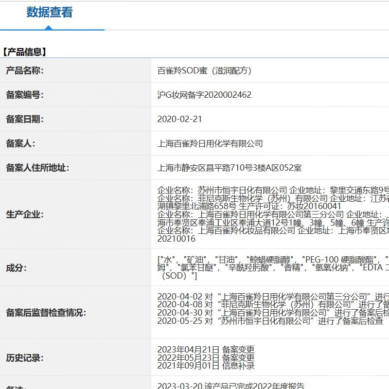The width and height of the screenshot is (389, 389).
Task: Click the 2023-03-20 annual report remark
Action: 231,386
